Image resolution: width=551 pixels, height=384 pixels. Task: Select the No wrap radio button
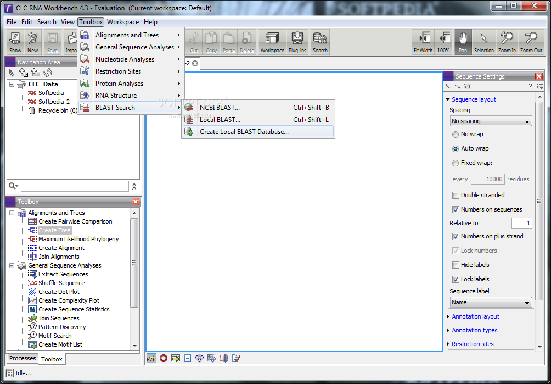coord(456,135)
